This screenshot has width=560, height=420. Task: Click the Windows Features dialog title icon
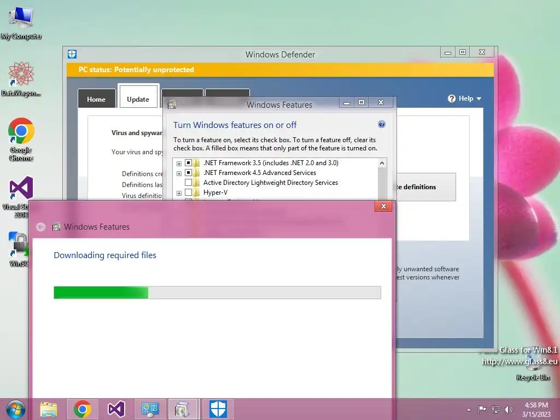pos(172,104)
